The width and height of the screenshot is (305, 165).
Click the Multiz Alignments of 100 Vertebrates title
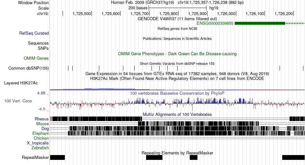pyautogui.click(x=177, y=114)
